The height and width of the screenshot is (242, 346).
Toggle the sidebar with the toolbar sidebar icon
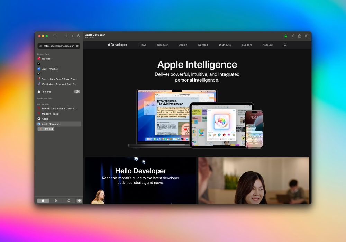click(54, 36)
